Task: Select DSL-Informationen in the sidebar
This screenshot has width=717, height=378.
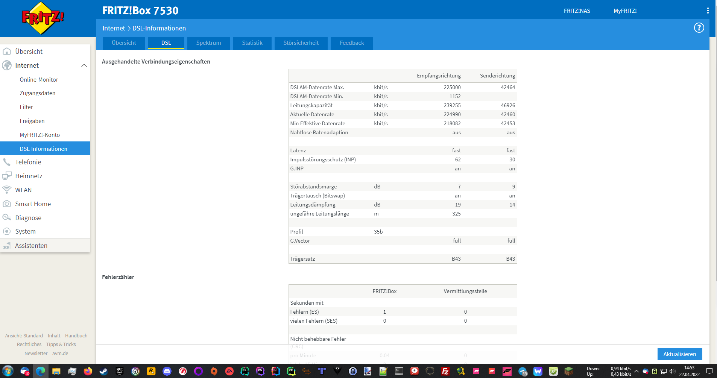Action: (x=45, y=148)
